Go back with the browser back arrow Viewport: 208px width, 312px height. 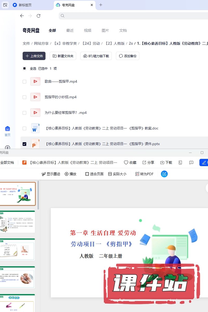(22, 16)
